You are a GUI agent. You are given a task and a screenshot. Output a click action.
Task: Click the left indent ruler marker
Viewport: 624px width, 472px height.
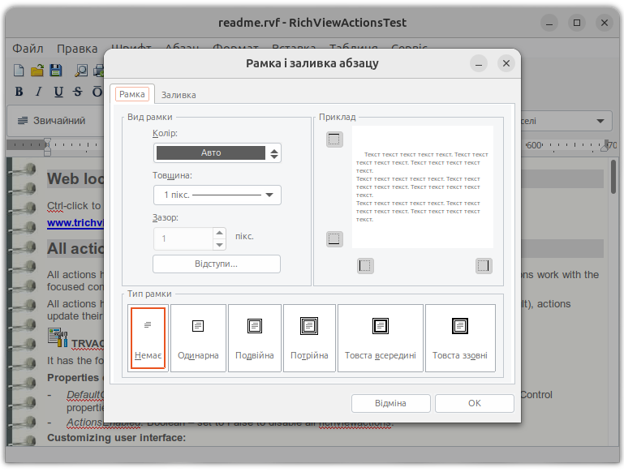tap(47, 147)
